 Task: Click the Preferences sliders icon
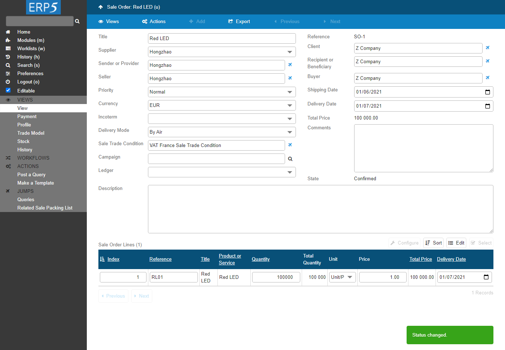pos(8,73)
